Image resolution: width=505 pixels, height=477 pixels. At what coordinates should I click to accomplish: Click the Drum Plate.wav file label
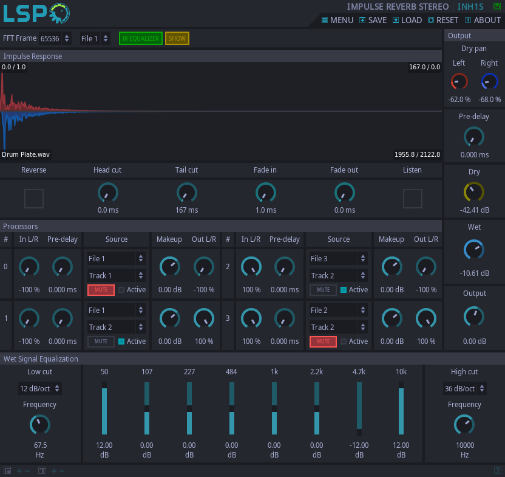point(25,154)
